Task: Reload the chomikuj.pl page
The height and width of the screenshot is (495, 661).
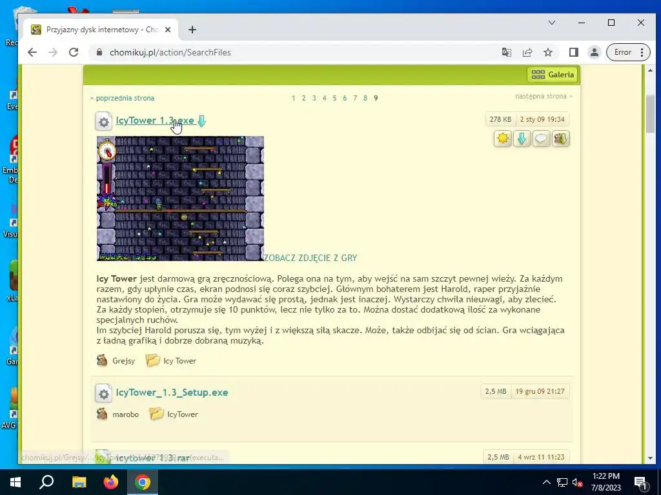Action: coord(74,52)
